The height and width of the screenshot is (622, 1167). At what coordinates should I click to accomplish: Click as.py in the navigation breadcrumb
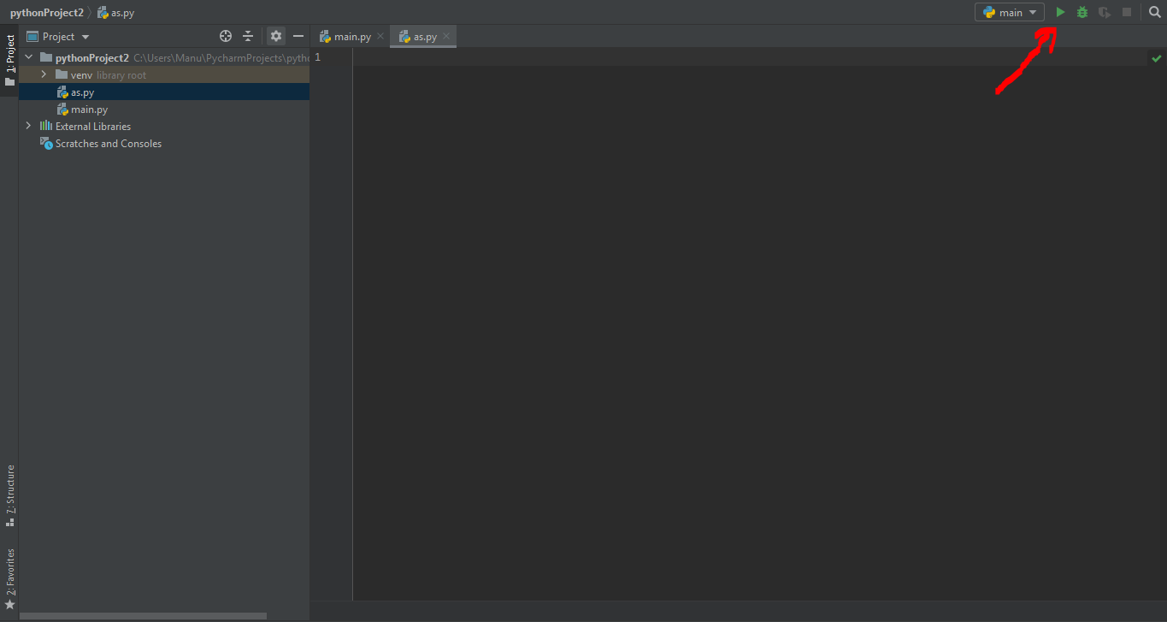[x=122, y=13]
